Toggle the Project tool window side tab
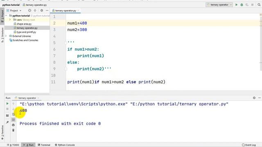 pos(2,16)
